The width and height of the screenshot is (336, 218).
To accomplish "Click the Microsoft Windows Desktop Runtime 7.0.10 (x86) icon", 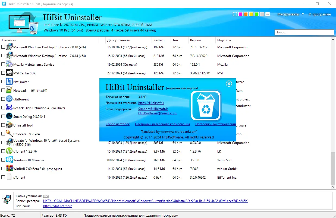I will click(x=9, y=47).
